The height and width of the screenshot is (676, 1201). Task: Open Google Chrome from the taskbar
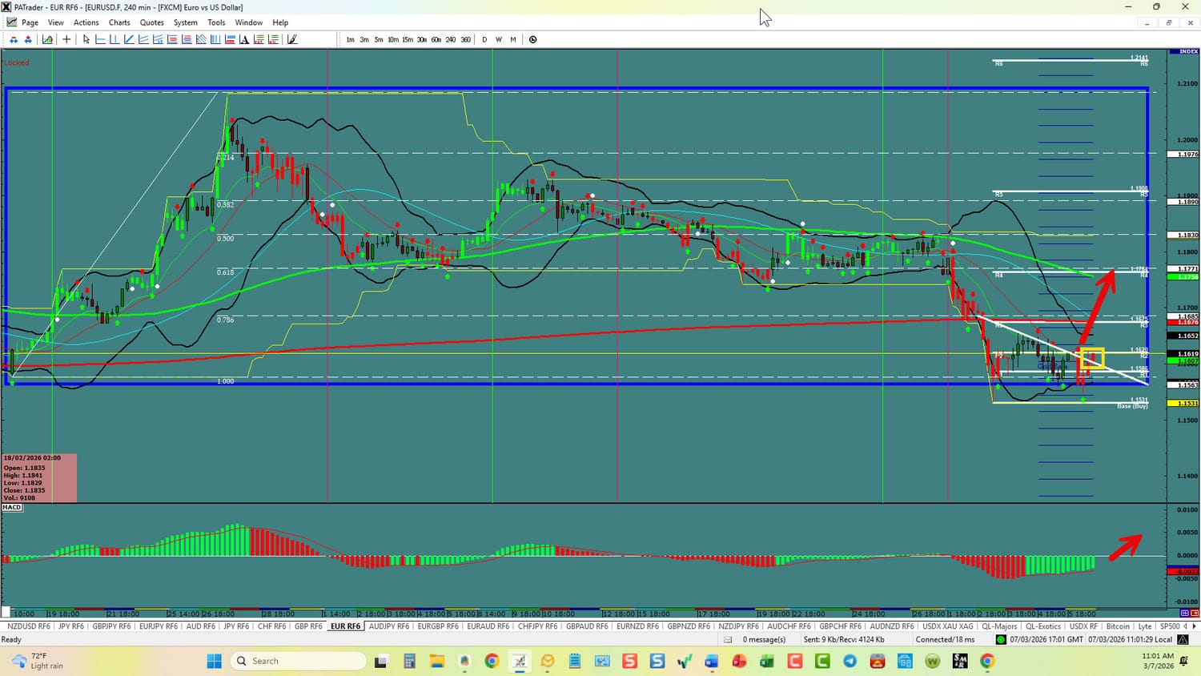(x=492, y=661)
